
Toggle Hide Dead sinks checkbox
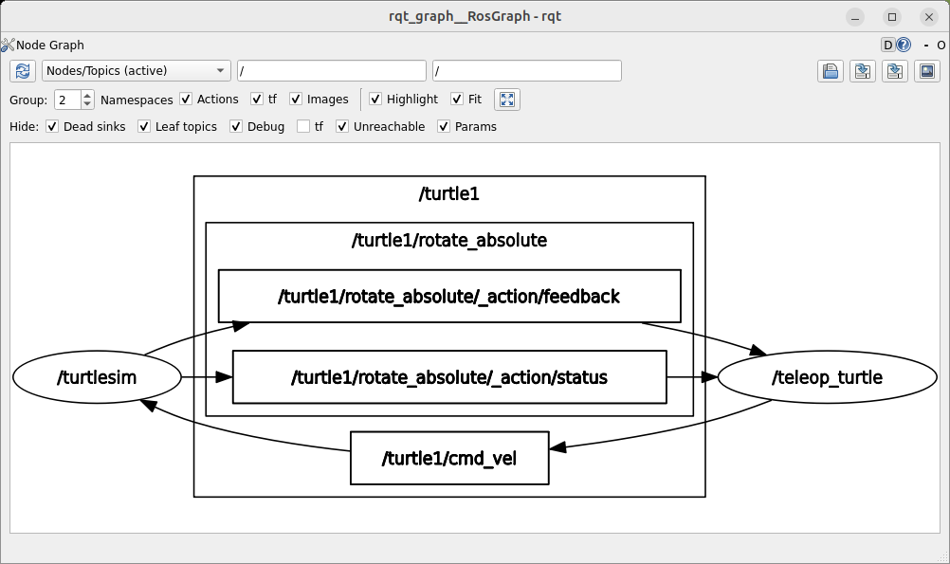coord(52,126)
